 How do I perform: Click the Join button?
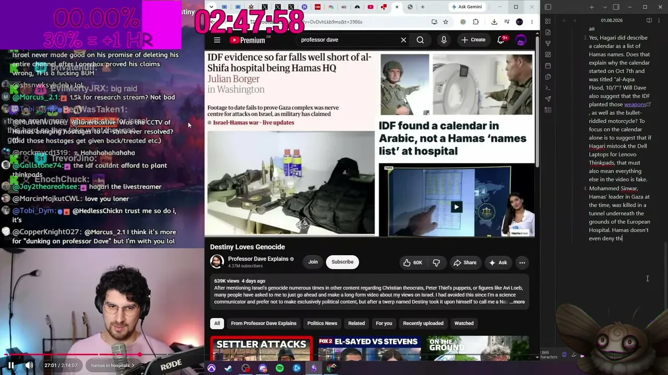(313, 262)
